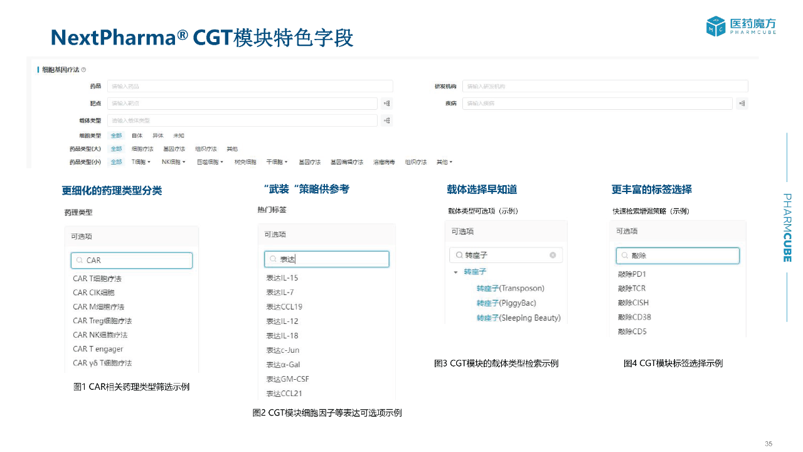
Task: Expand the T细胞 dropdown in 药品类型(小)
Action: tap(141, 162)
